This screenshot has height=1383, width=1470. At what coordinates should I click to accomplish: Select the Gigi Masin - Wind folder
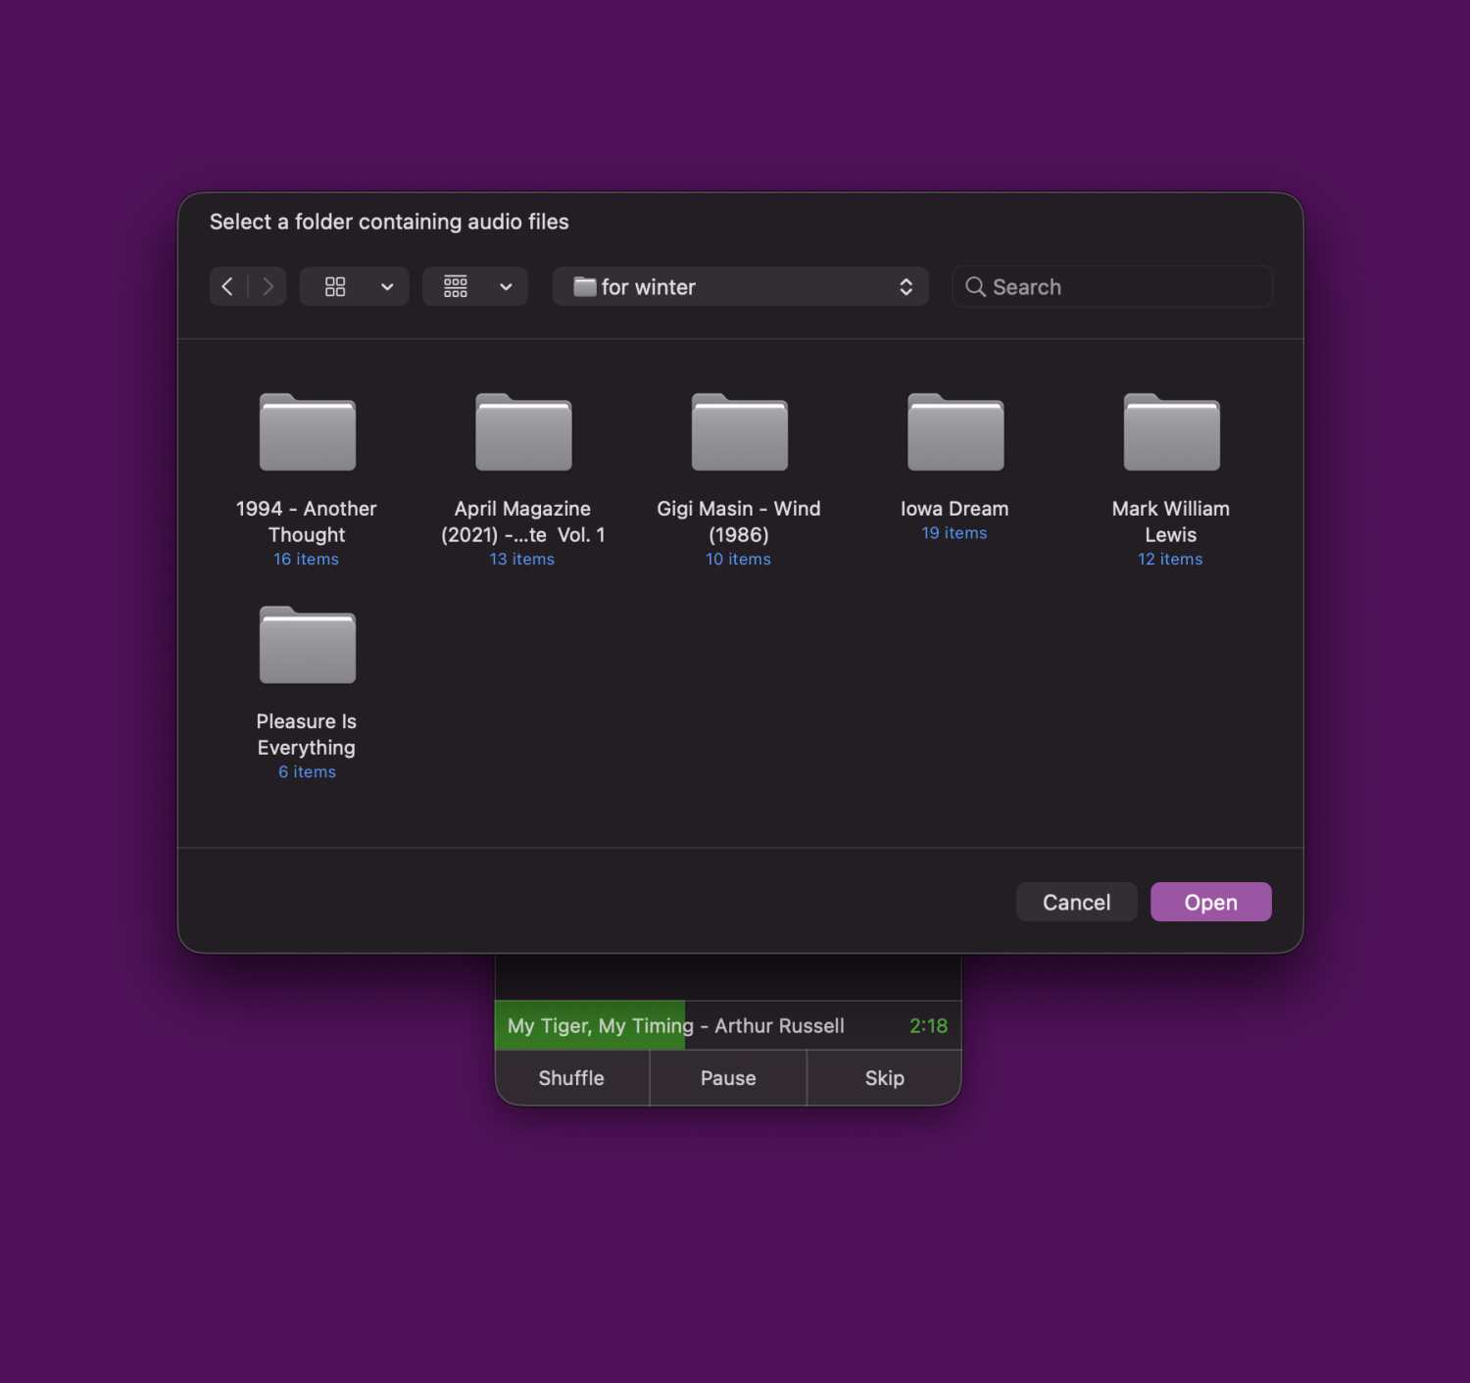[739, 433]
